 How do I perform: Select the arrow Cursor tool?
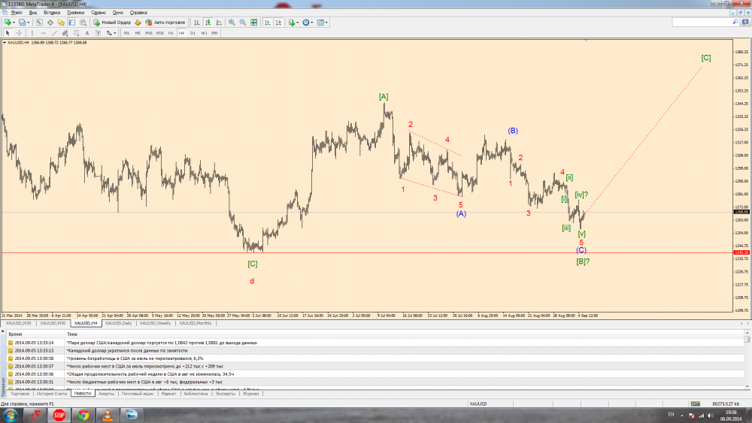pyautogui.click(x=8, y=33)
